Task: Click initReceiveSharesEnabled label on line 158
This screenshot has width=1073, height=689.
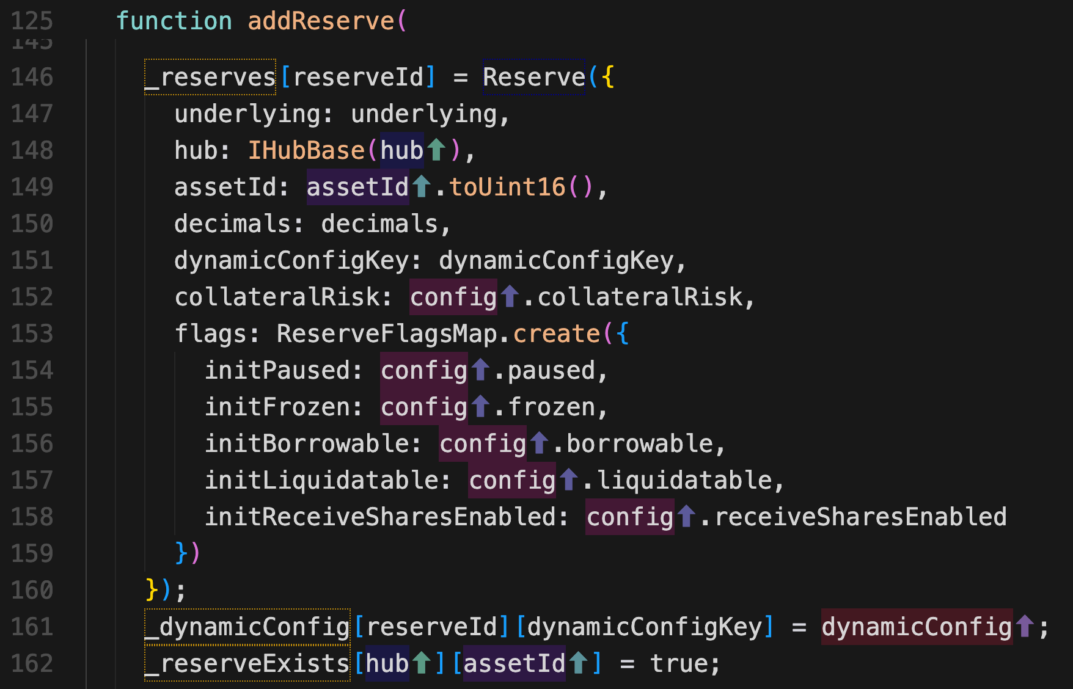Action: (379, 517)
